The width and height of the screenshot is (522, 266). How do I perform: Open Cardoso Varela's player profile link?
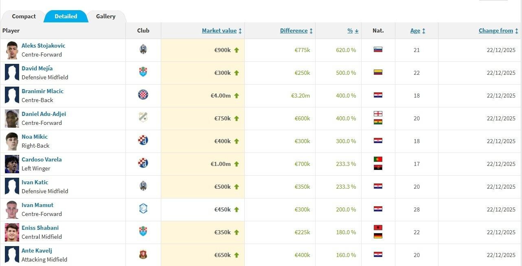coord(42,159)
